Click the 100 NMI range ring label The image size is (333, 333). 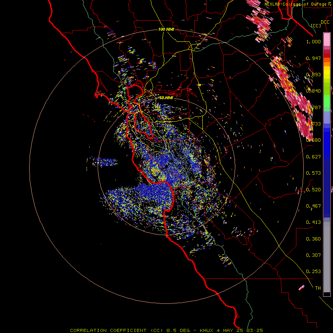(166, 29)
